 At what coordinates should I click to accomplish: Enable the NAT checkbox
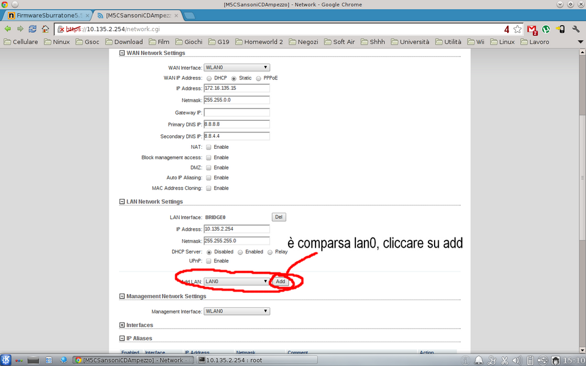[209, 147]
